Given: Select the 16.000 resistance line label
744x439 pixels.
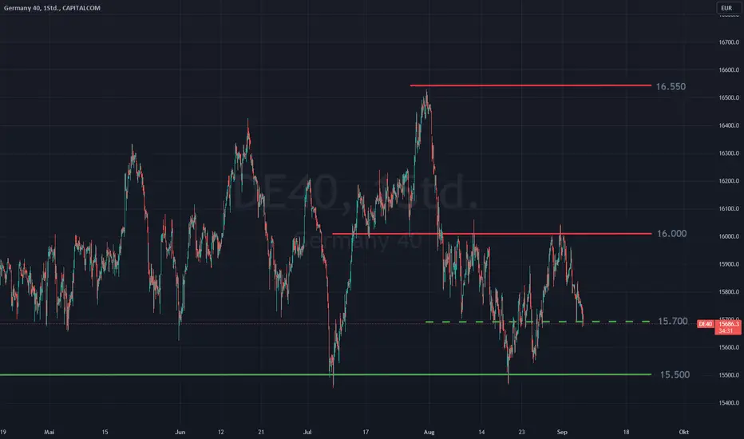Looking at the screenshot, I should [x=671, y=234].
